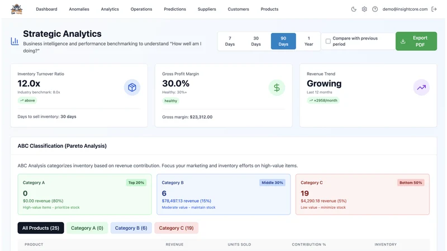Filter by Category C (19)

[x=176, y=228]
